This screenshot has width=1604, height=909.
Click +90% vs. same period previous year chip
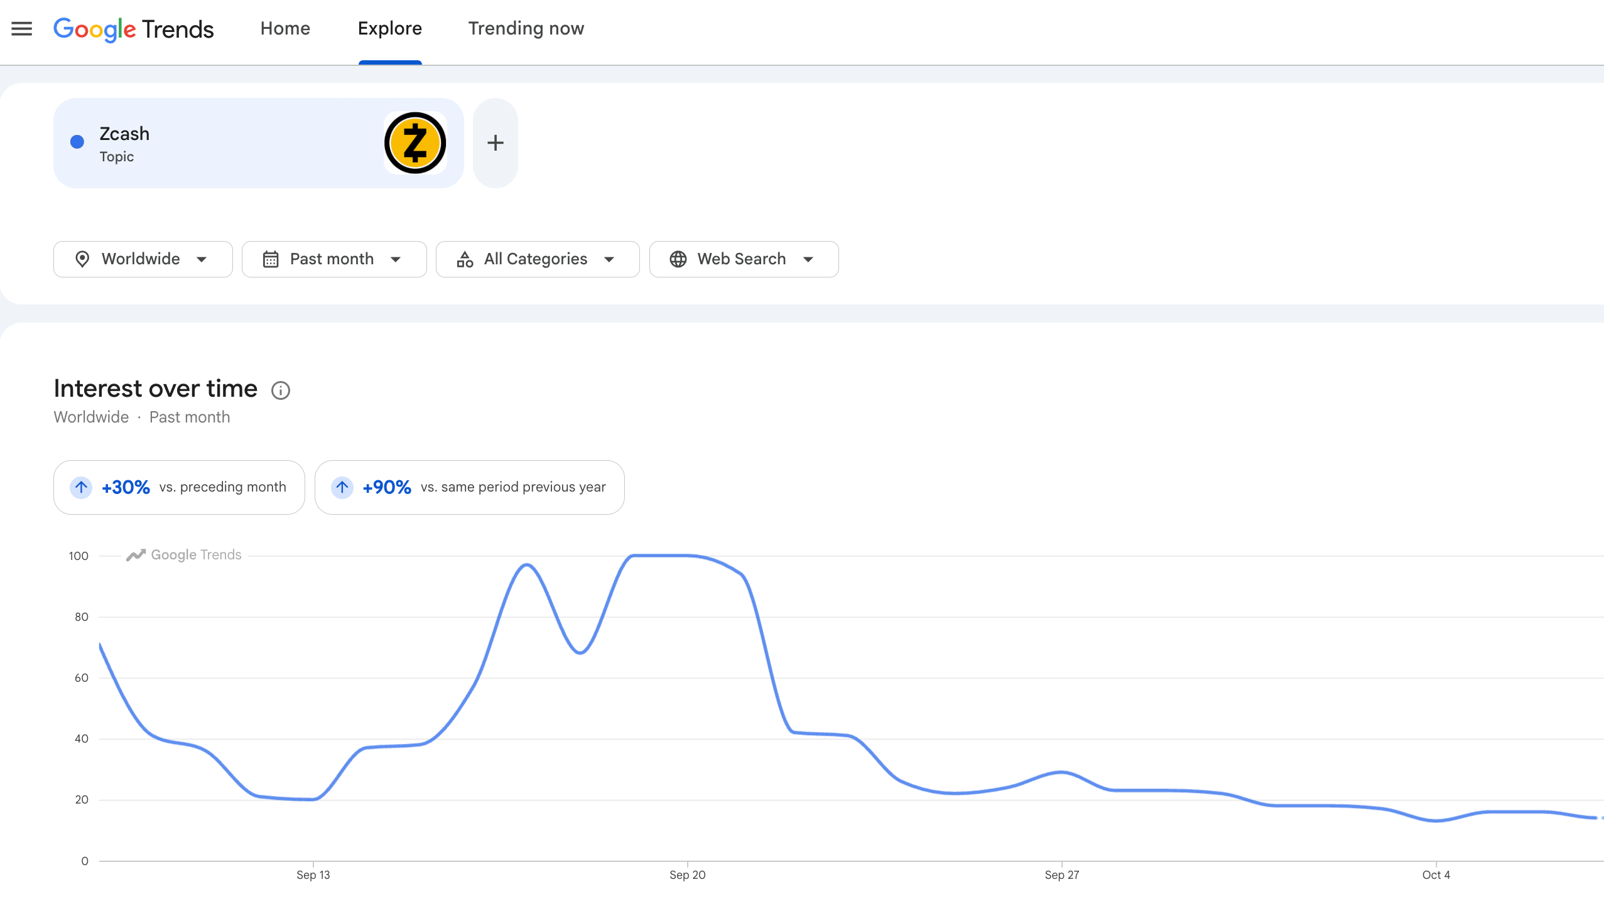click(470, 488)
